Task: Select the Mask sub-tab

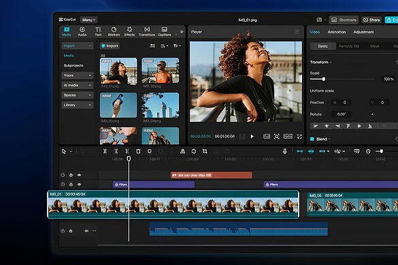Action: [x=375, y=46]
